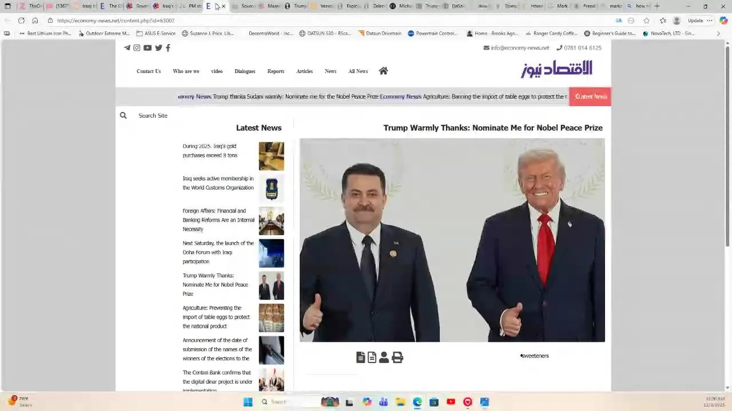Screen dimensions: 732x411
Task: Open the Telegram social icon
Action: pos(127,48)
